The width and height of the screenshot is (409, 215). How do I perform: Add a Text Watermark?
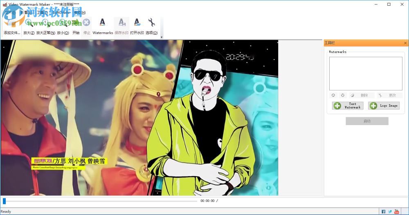coord(347,105)
